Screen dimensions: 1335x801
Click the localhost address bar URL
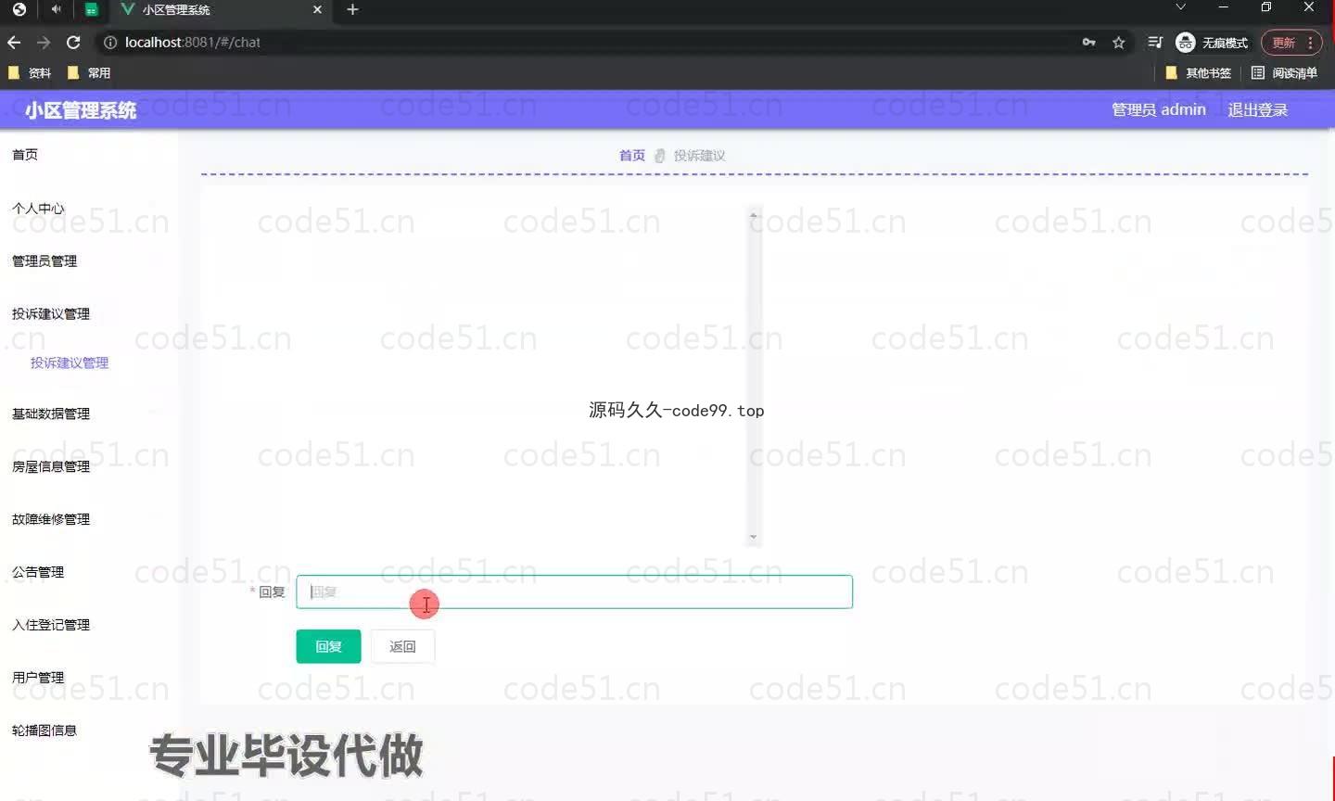(193, 43)
